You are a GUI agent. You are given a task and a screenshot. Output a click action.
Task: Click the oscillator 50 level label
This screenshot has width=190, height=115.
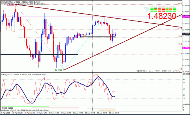pos(184,89)
